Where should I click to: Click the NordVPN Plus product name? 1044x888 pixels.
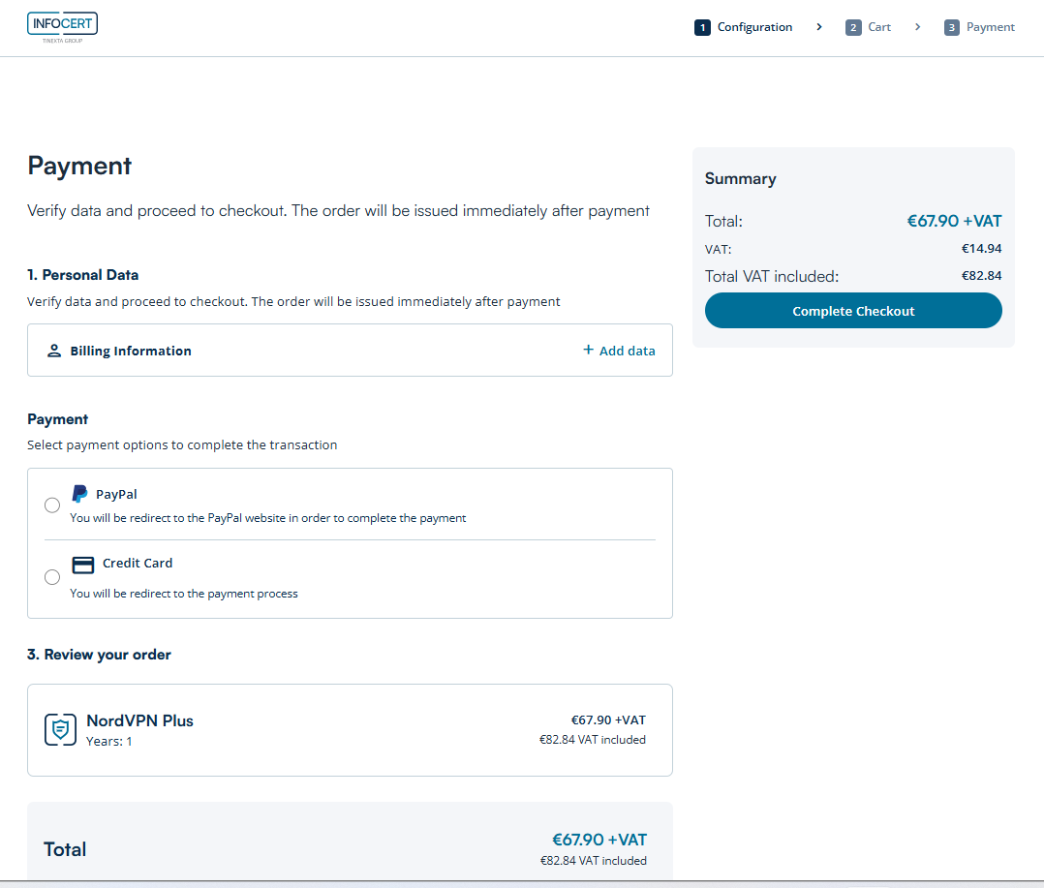139,720
